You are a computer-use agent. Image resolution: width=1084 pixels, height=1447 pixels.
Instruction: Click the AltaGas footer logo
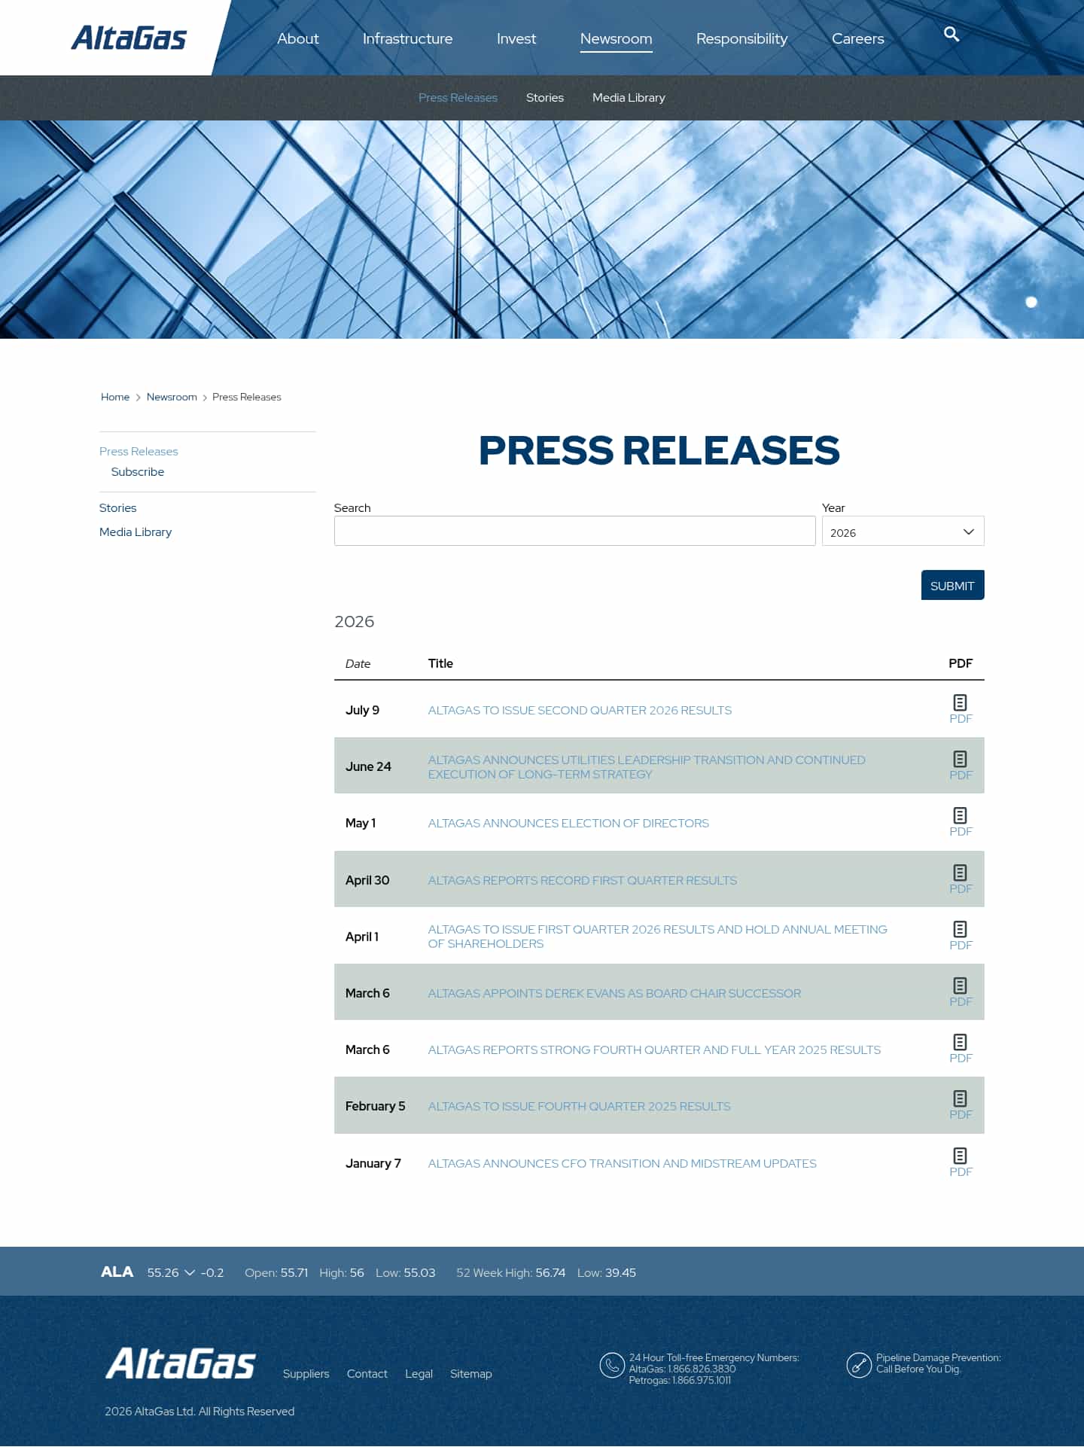click(181, 1363)
